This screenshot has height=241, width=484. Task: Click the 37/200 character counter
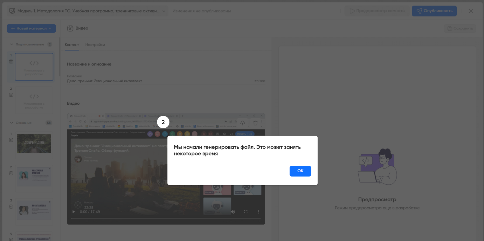260,81
